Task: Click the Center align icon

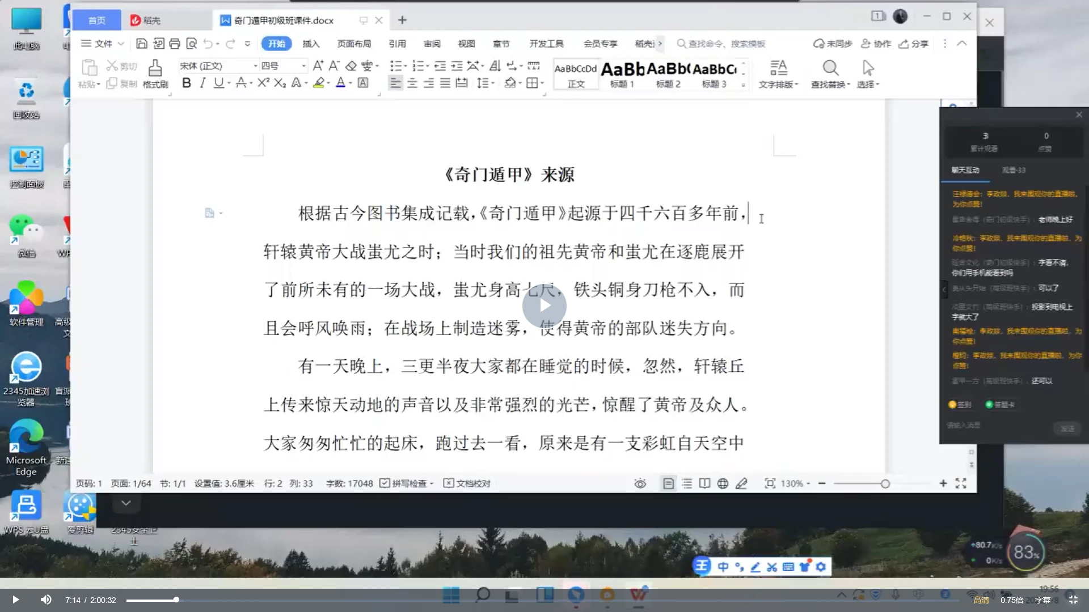Action: click(x=412, y=83)
